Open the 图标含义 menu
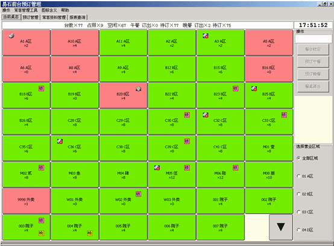This screenshot has width=334, height=246. pyautogui.click(x=49, y=10)
